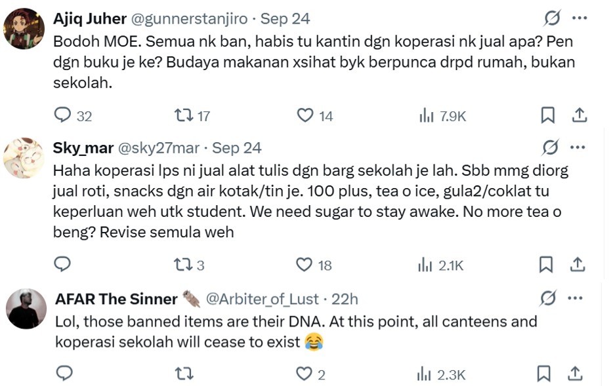Image resolution: width=611 pixels, height=386 pixels.
Task: Share Ajiq Juher's tweet
Action: (x=579, y=115)
